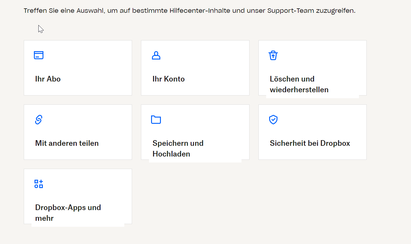Click the trash restore icon for 'Löschen und wiederherstellen'
This screenshot has width=411, height=244.
click(x=273, y=55)
